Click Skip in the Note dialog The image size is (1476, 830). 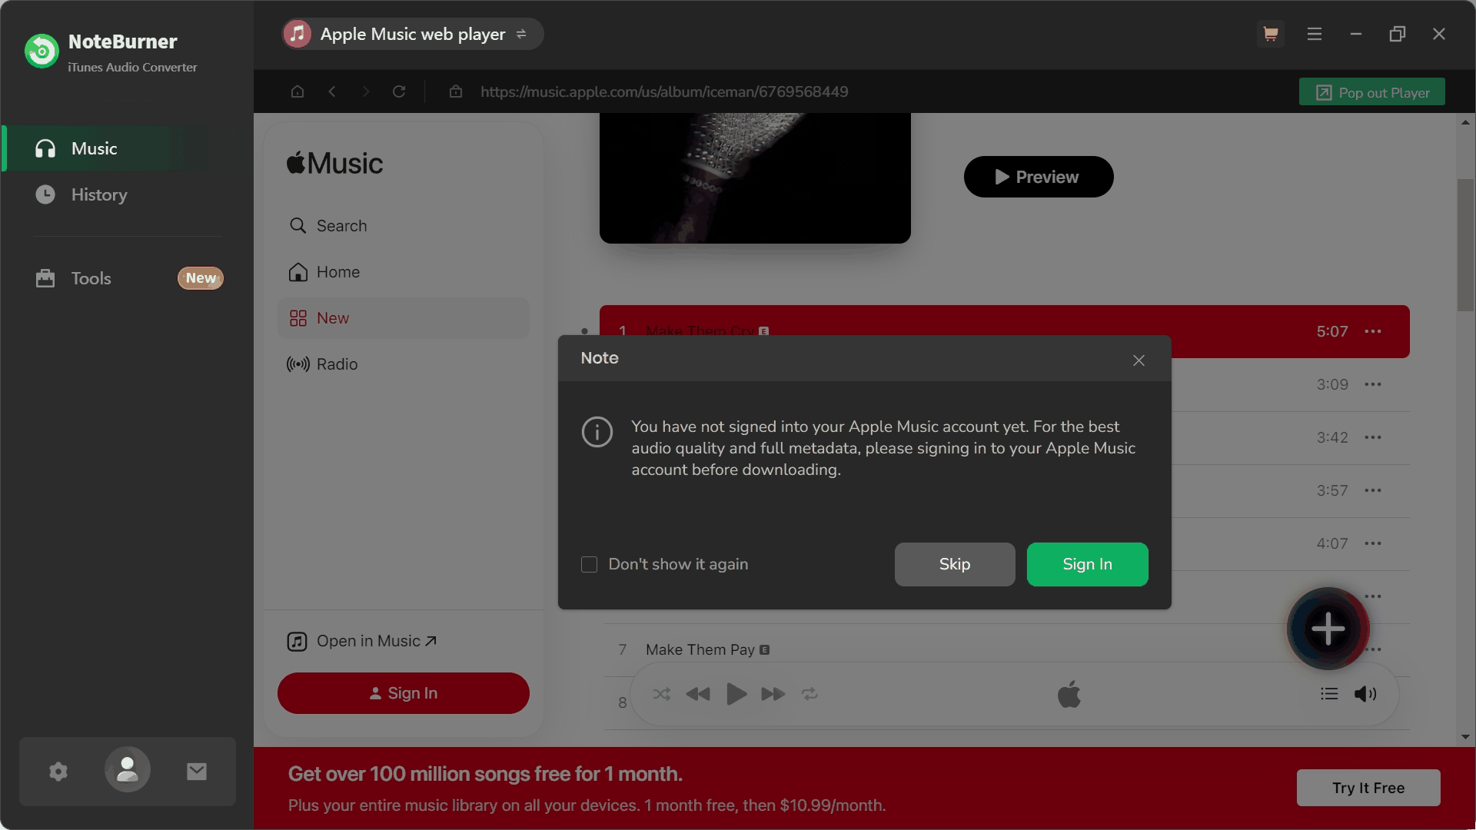pyautogui.click(x=955, y=564)
